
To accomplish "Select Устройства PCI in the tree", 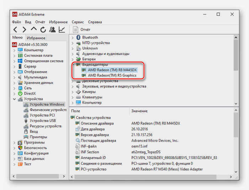I will (x=39, y=115).
